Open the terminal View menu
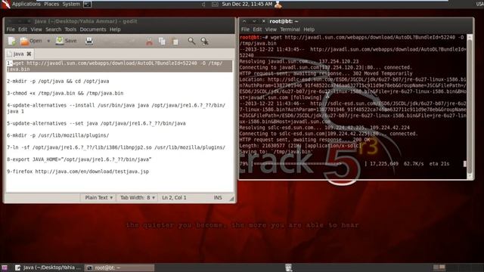 click(x=271, y=29)
